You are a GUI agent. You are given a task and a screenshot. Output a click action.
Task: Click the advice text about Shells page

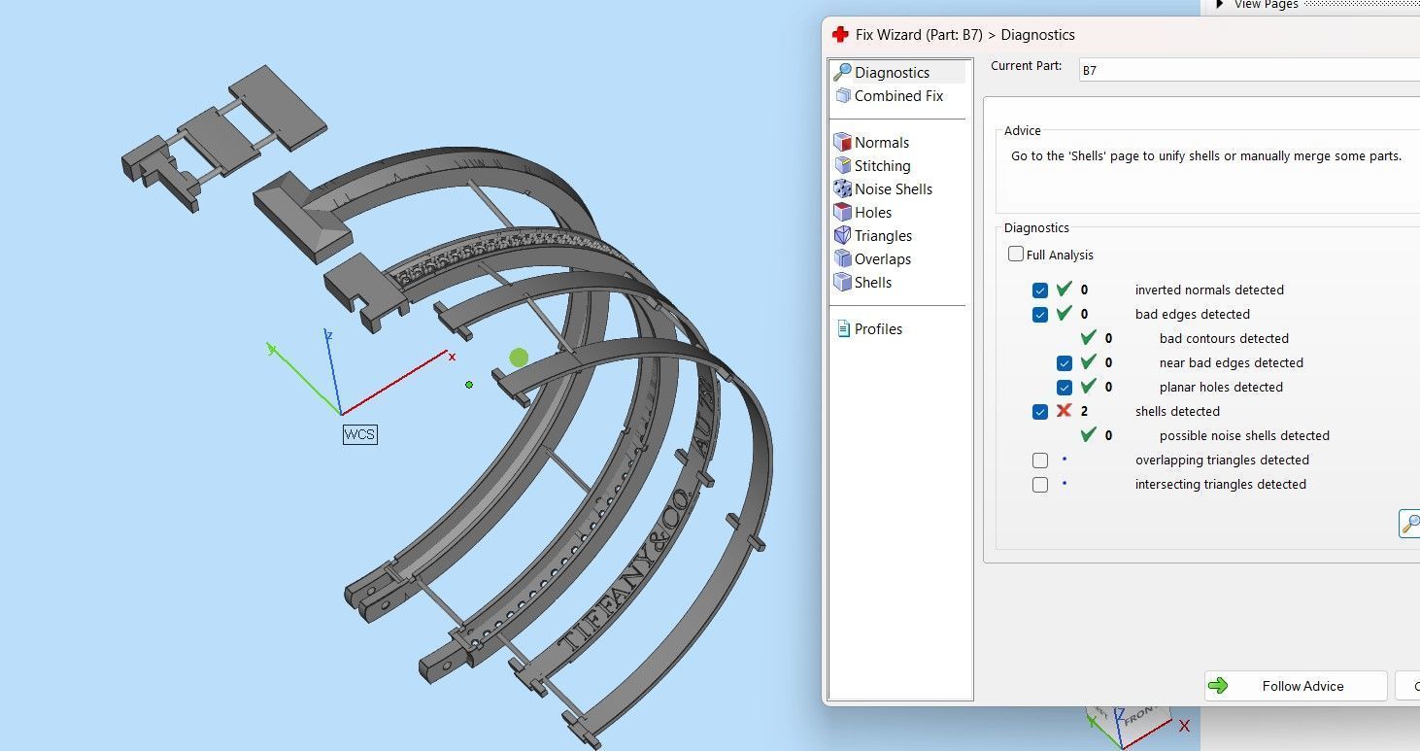coord(1206,155)
